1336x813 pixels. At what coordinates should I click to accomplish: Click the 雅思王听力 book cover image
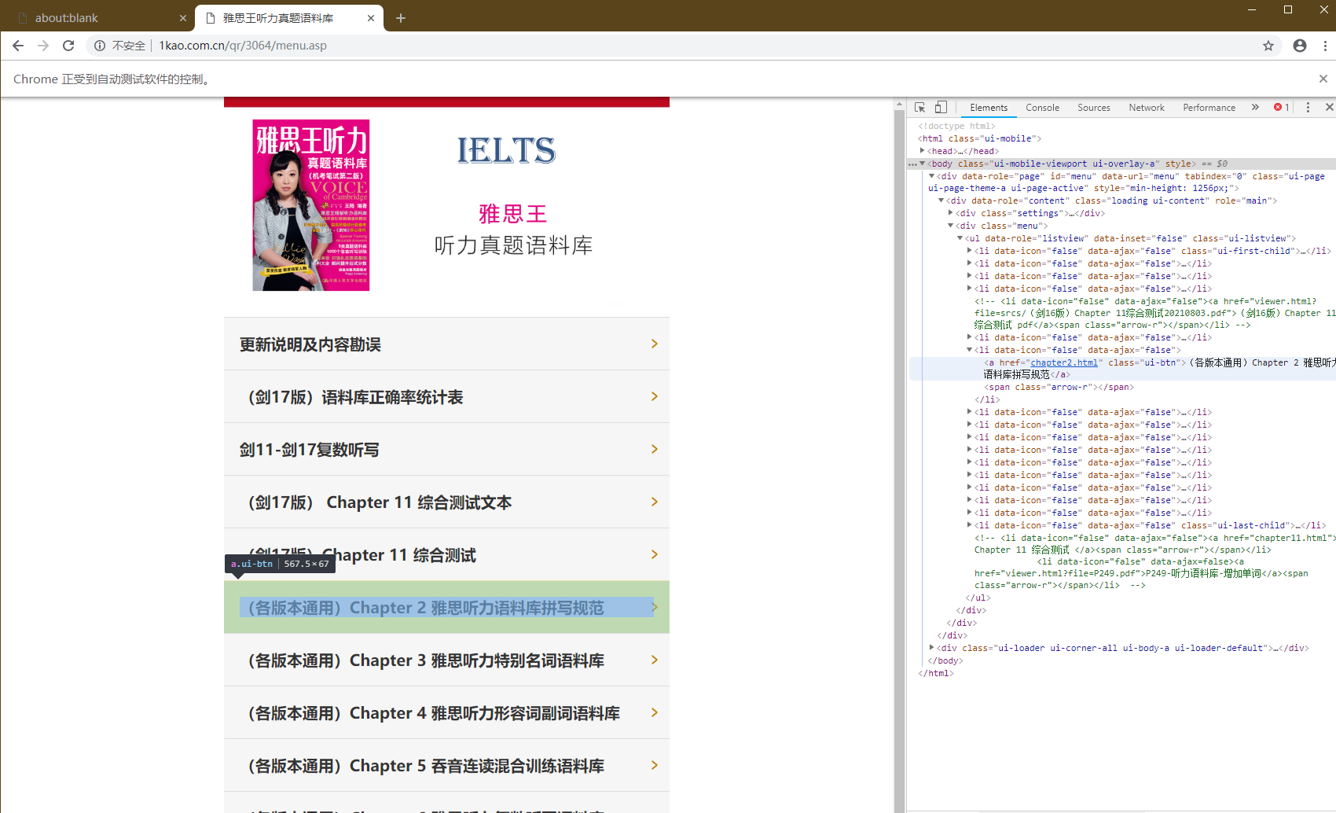click(311, 205)
